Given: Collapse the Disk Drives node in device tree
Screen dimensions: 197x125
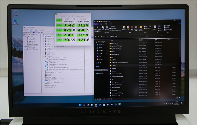Looking at the screenshot, I should tap(44, 56).
